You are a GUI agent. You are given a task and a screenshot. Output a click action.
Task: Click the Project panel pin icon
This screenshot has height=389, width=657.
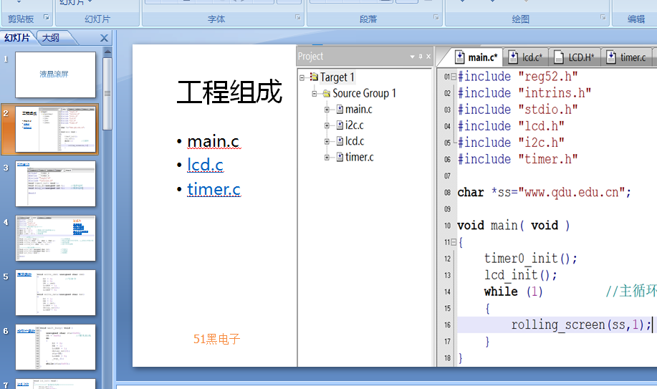421,57
